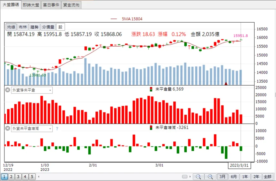Select the 全部 time range button
This screenshot has width=276, height=181.
267,177
